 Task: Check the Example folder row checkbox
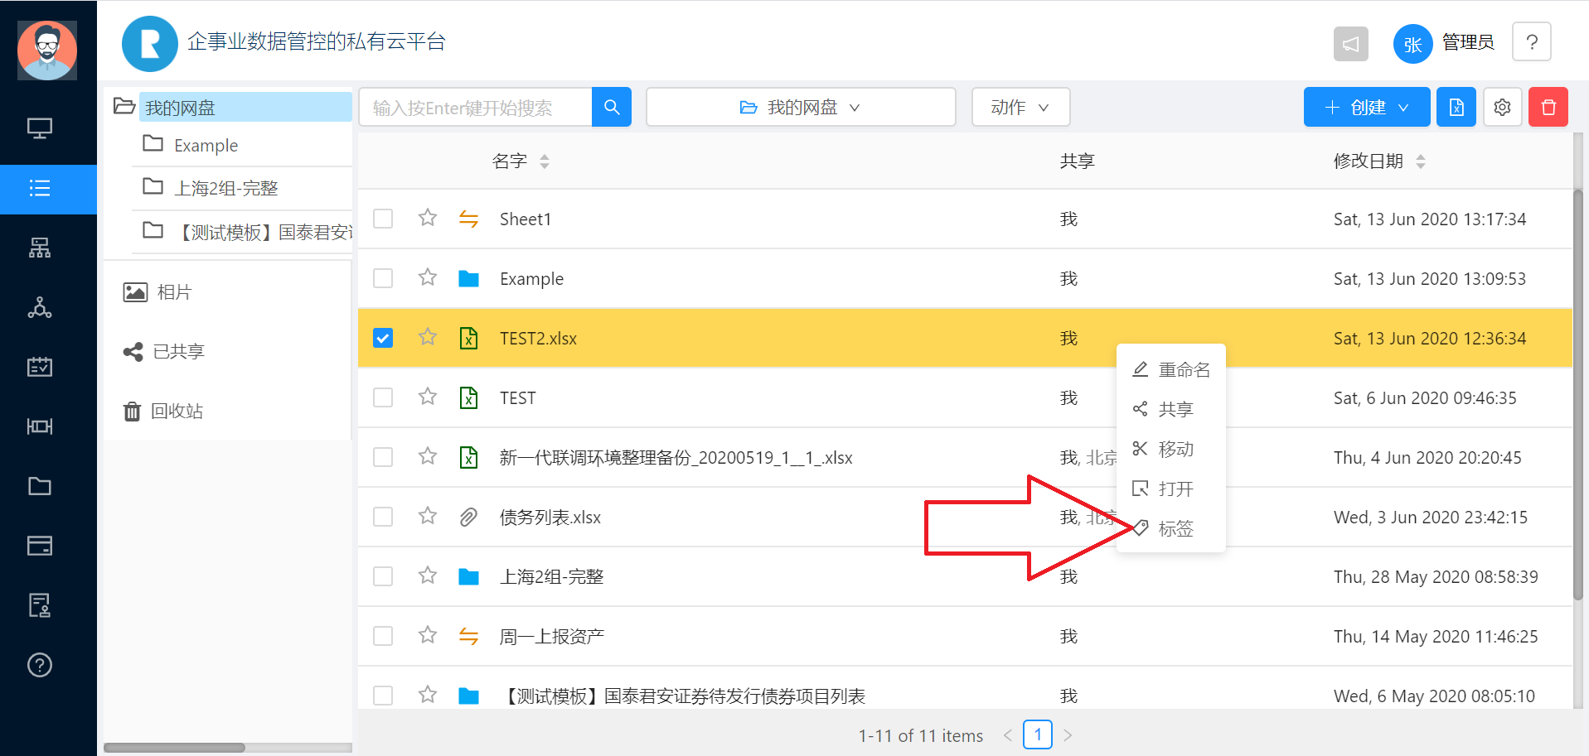(x=383, y=278)
